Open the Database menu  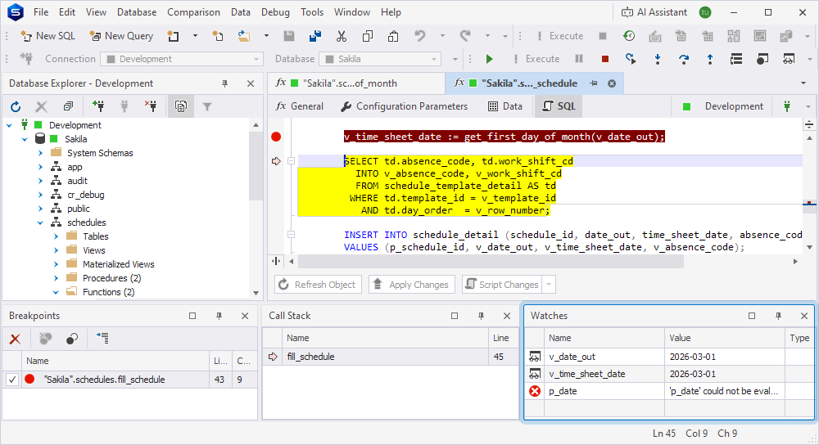pyautogui.click(x=137, y=12)
